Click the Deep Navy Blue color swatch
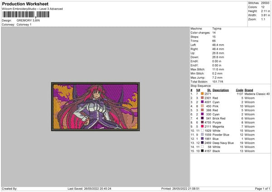The height and width of the screenshot is (192, 272). pyautogui.click(x=202, y=143)
